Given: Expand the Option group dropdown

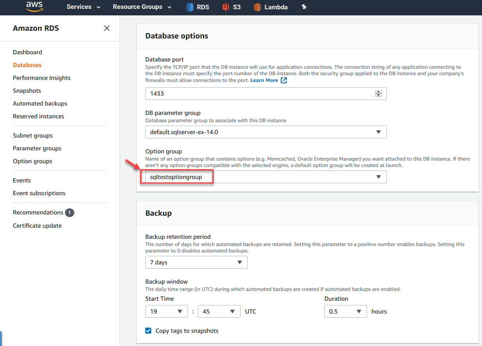Looking at the screenshot, I should [x=266, y=177].
